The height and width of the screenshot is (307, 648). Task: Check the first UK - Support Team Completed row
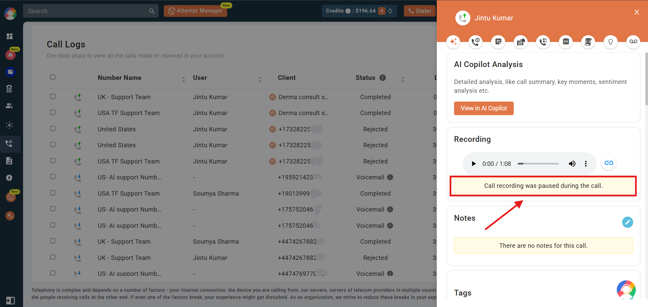pyautogui.click(x=53, y=96)
